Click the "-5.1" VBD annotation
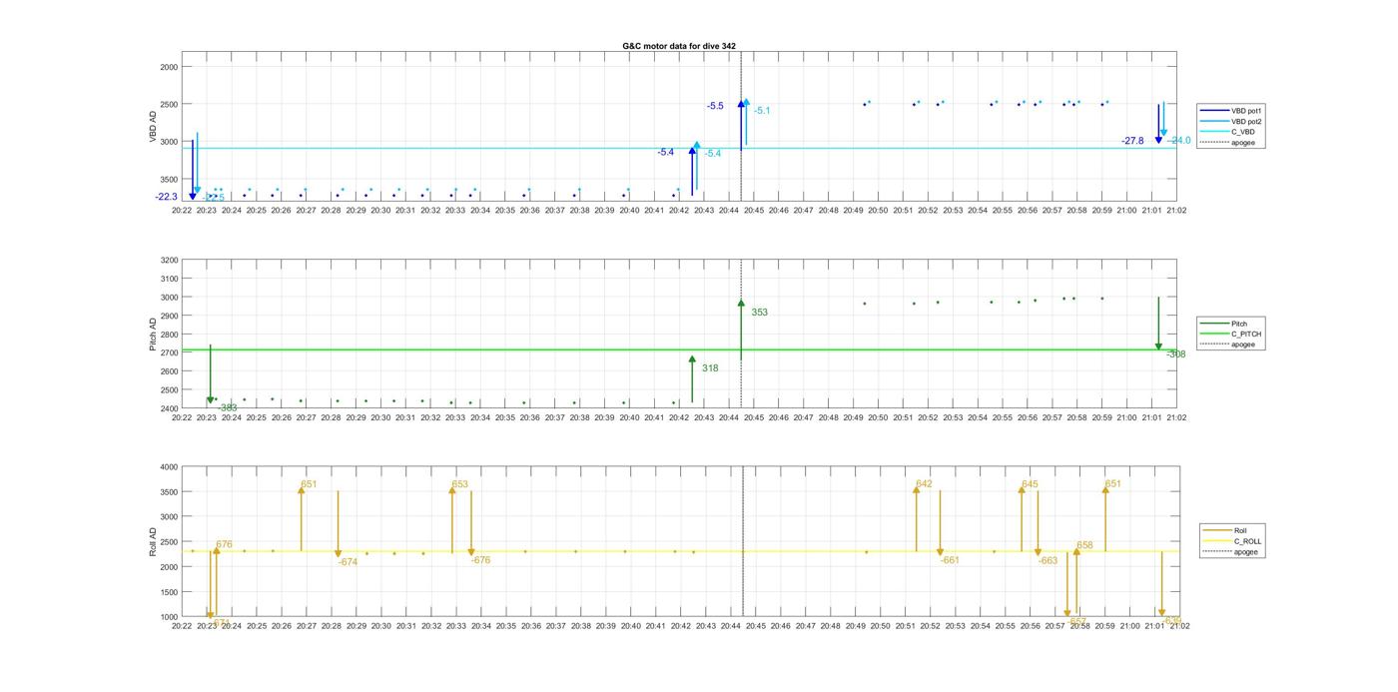The width and height of the screenshot is (1398, 692). [762, 111]
